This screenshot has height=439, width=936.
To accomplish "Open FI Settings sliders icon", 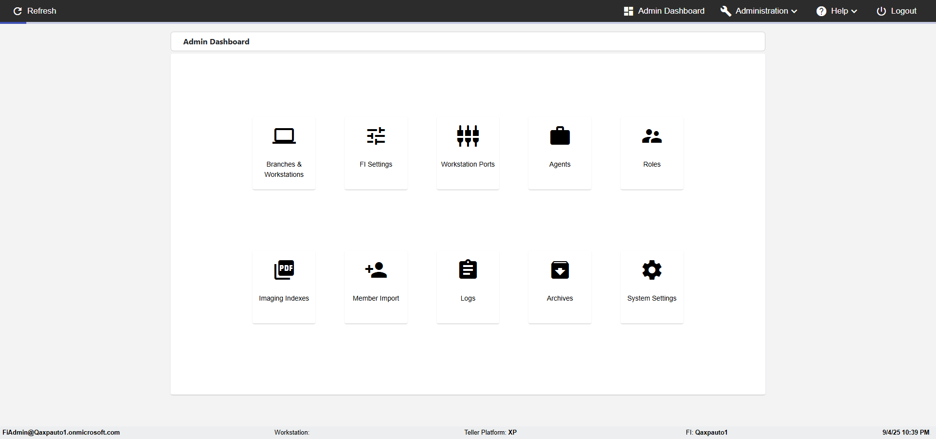I will [x=376, y=136].
